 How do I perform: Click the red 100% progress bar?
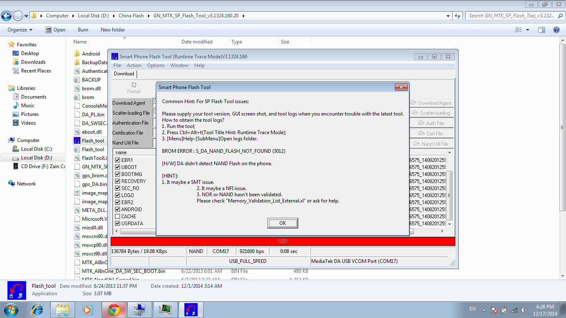point(283,241)
